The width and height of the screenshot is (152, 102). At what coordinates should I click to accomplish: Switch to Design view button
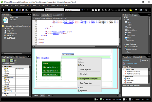tap(36, 95)
